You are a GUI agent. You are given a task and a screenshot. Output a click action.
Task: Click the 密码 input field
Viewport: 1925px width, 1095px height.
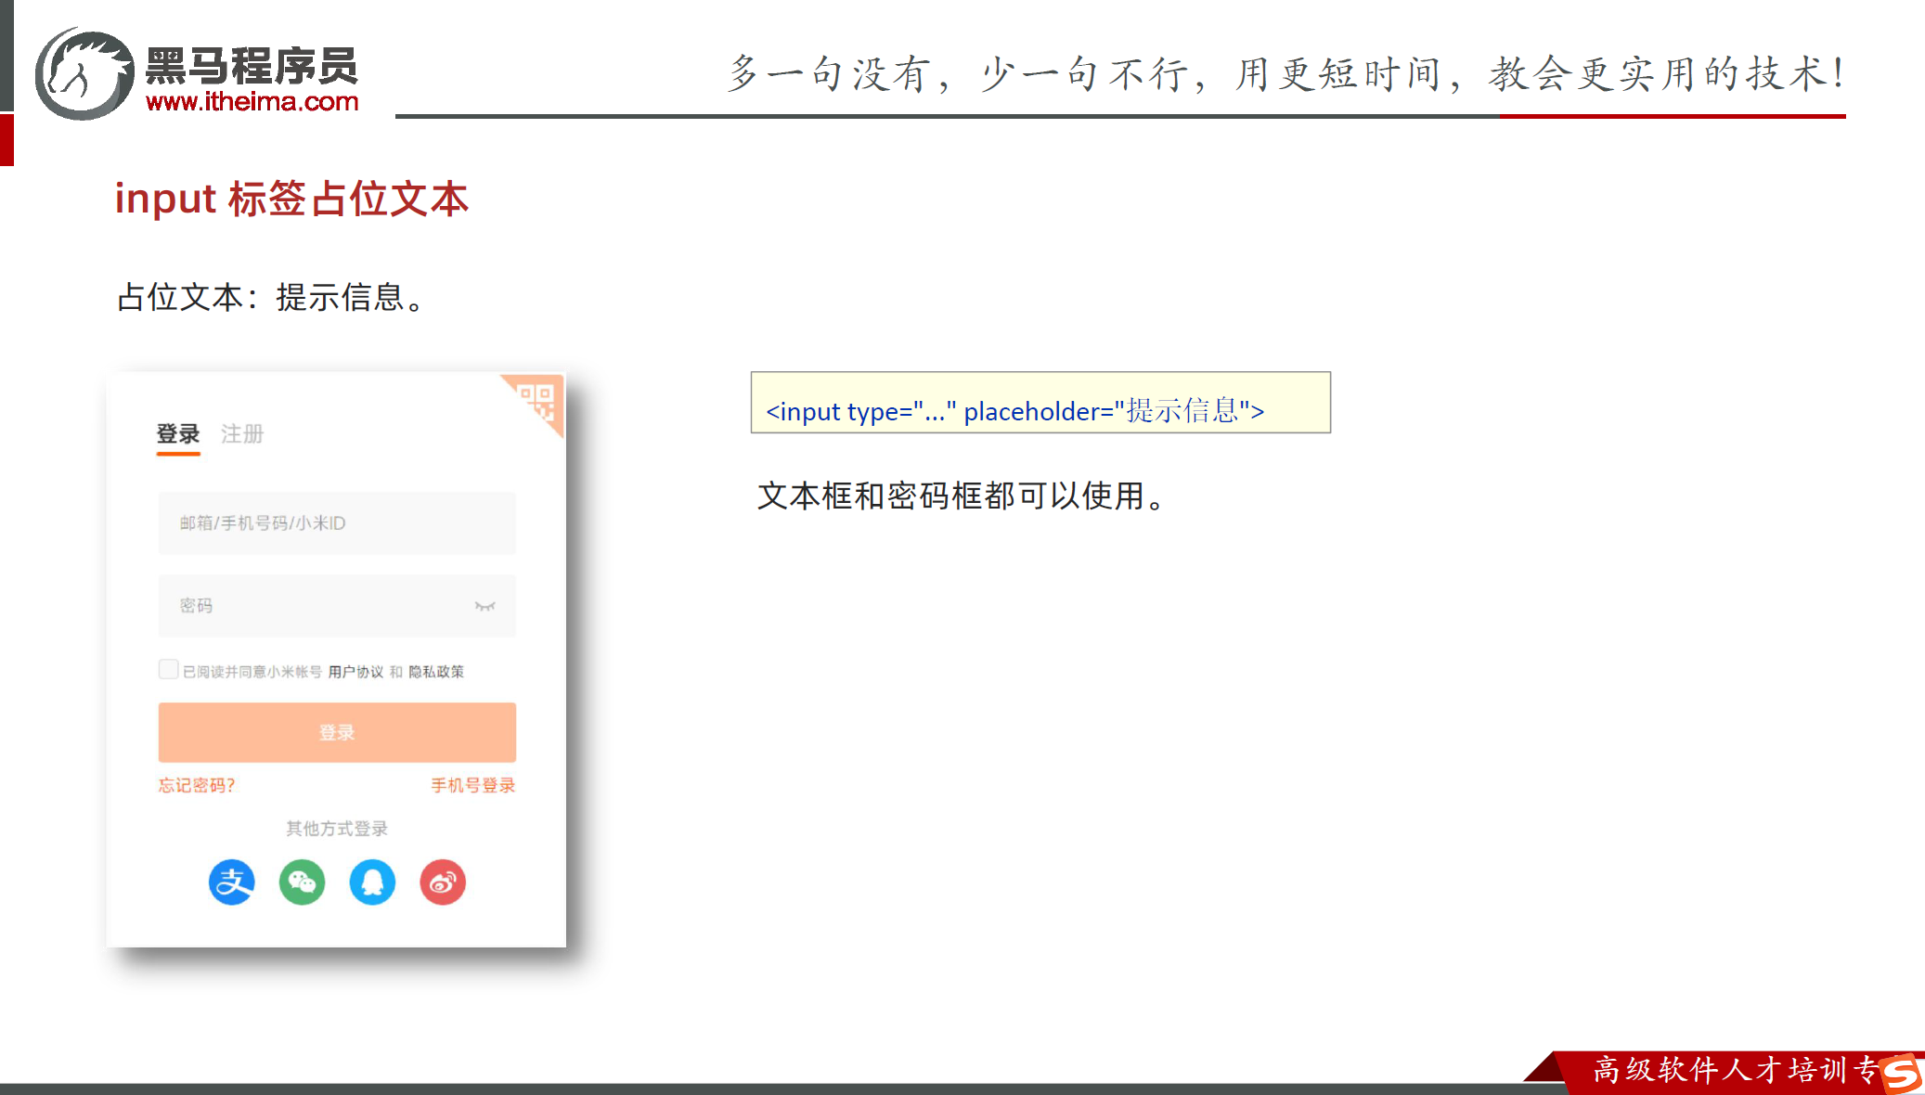337,606
